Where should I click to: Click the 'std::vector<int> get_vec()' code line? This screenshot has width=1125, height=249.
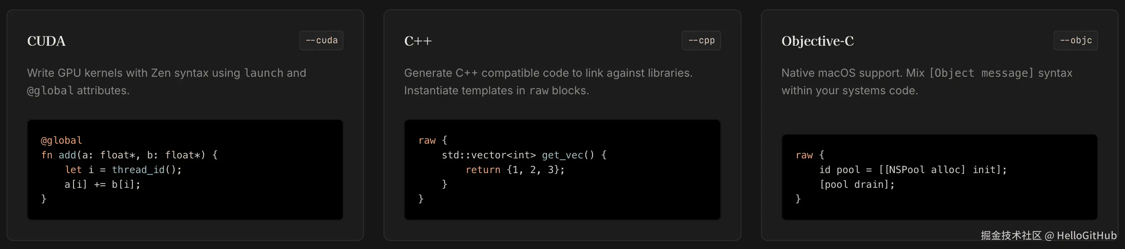click(x=524, y=155)
